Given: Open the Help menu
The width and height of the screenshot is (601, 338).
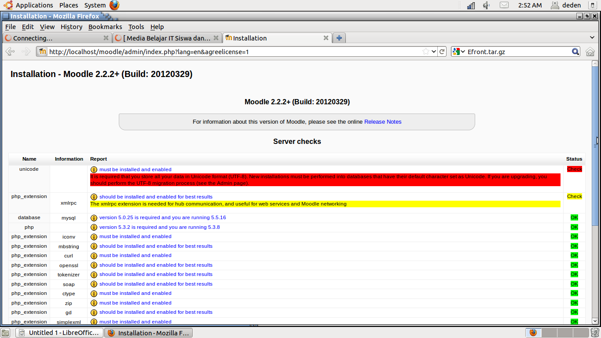Looking at the screenshot, I should (x=157, y=27).
